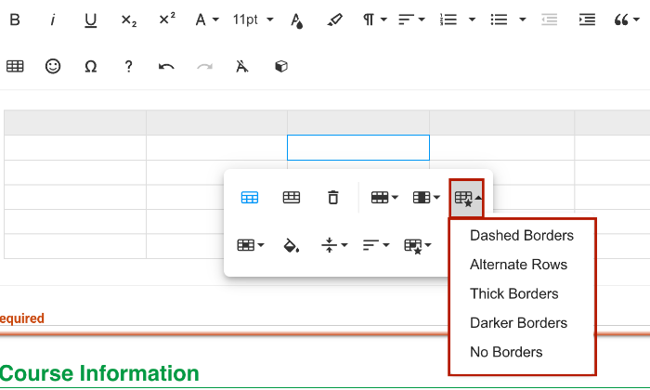Open cell horizontal align dropdown
650x390 pixels.
375,245
